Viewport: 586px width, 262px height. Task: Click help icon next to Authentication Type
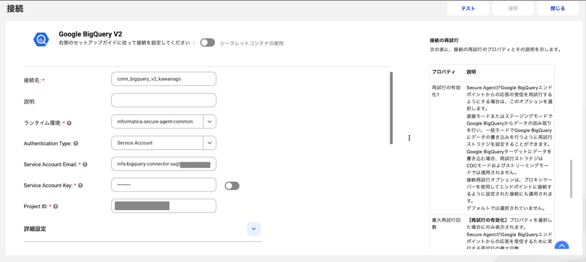coord(76,143)
